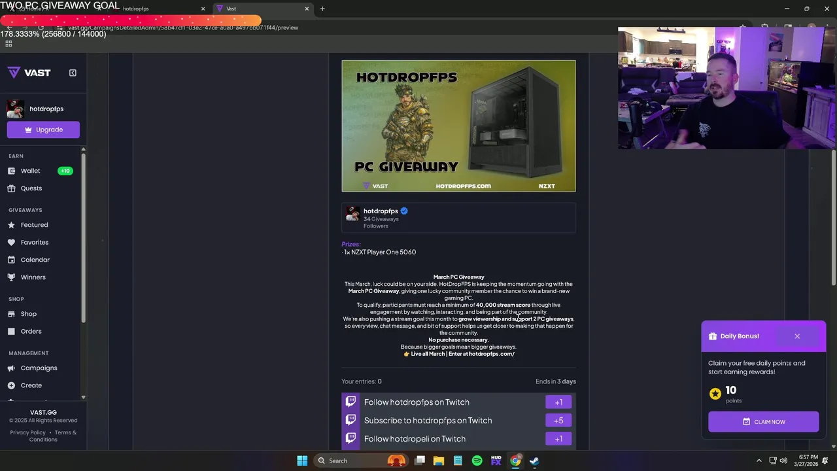
Task: Click the 'Live all March | Enter at hotdropfps.com/' line
Action: pos(459,354)
